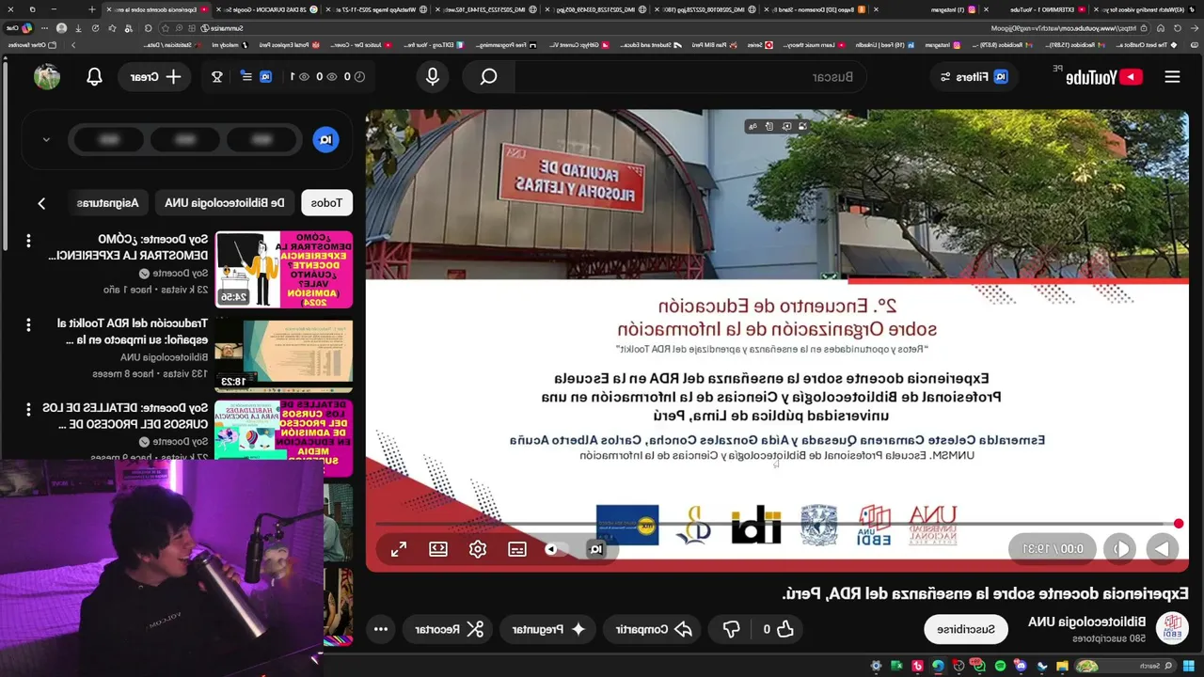The width and height of the screenshot is (1204, 677).
Task: Click the clock icon in header
Action: point(358,77)
